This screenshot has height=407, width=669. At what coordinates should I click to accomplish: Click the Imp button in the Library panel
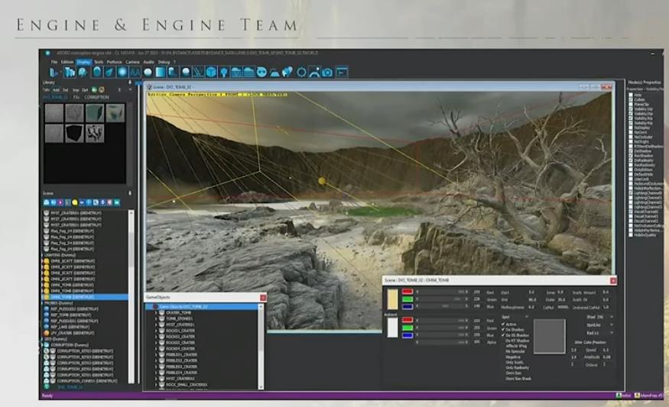click(x=76, y=90)
